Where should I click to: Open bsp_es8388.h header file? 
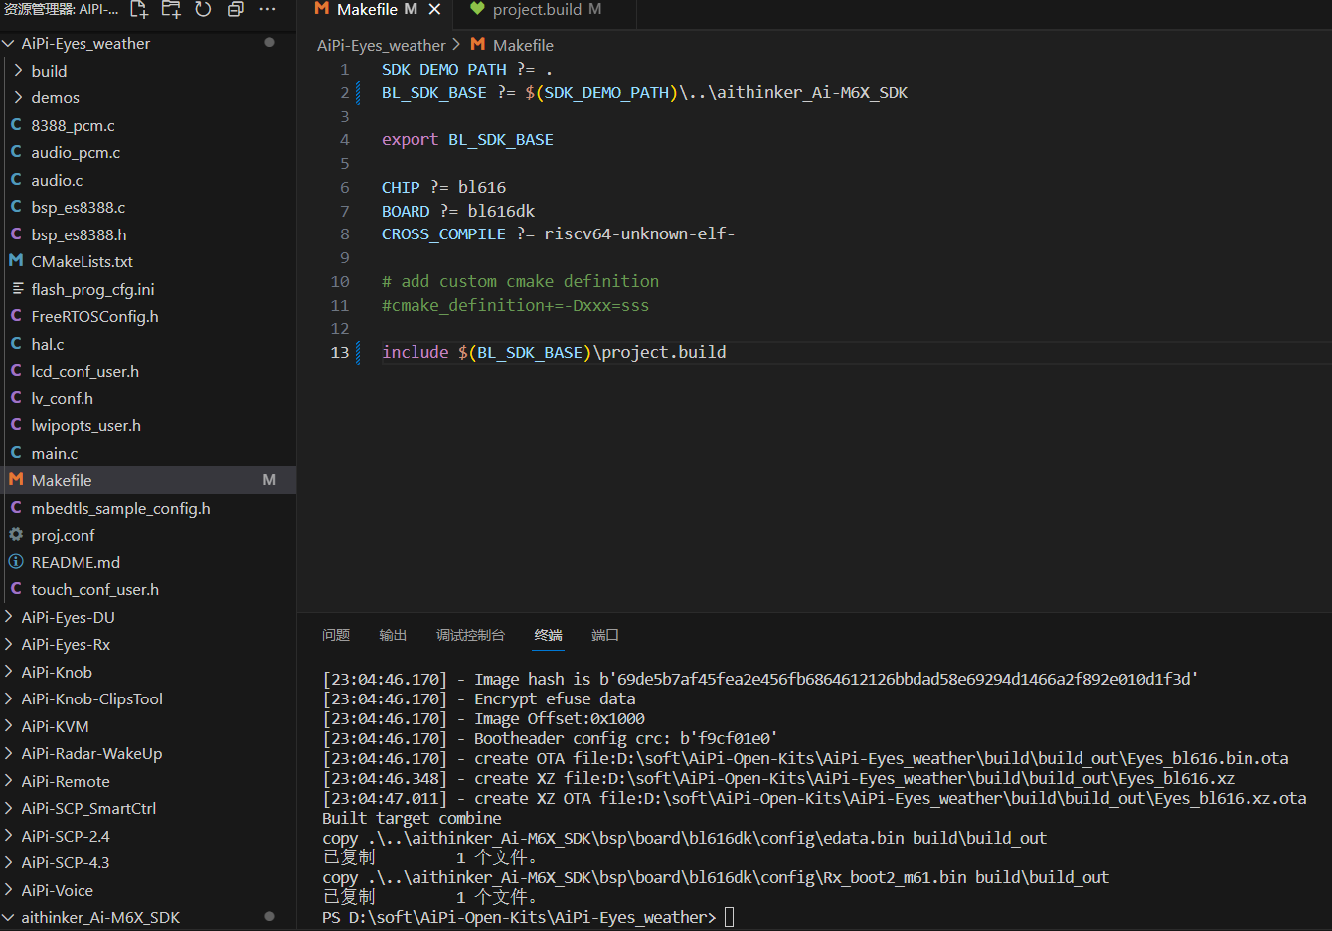tap(148, 234)
